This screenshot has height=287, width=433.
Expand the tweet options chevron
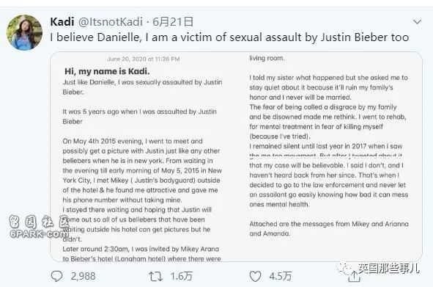[x=417, y=21]
